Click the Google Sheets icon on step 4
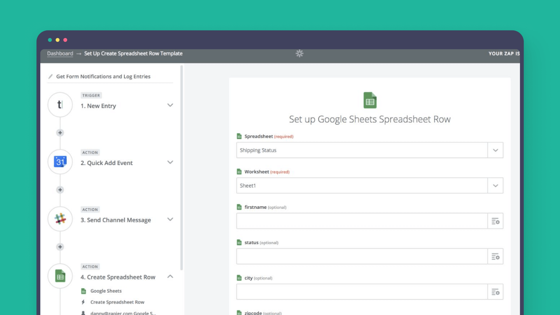560x315 pixels. pyautogui.click(x=60, y=276)
